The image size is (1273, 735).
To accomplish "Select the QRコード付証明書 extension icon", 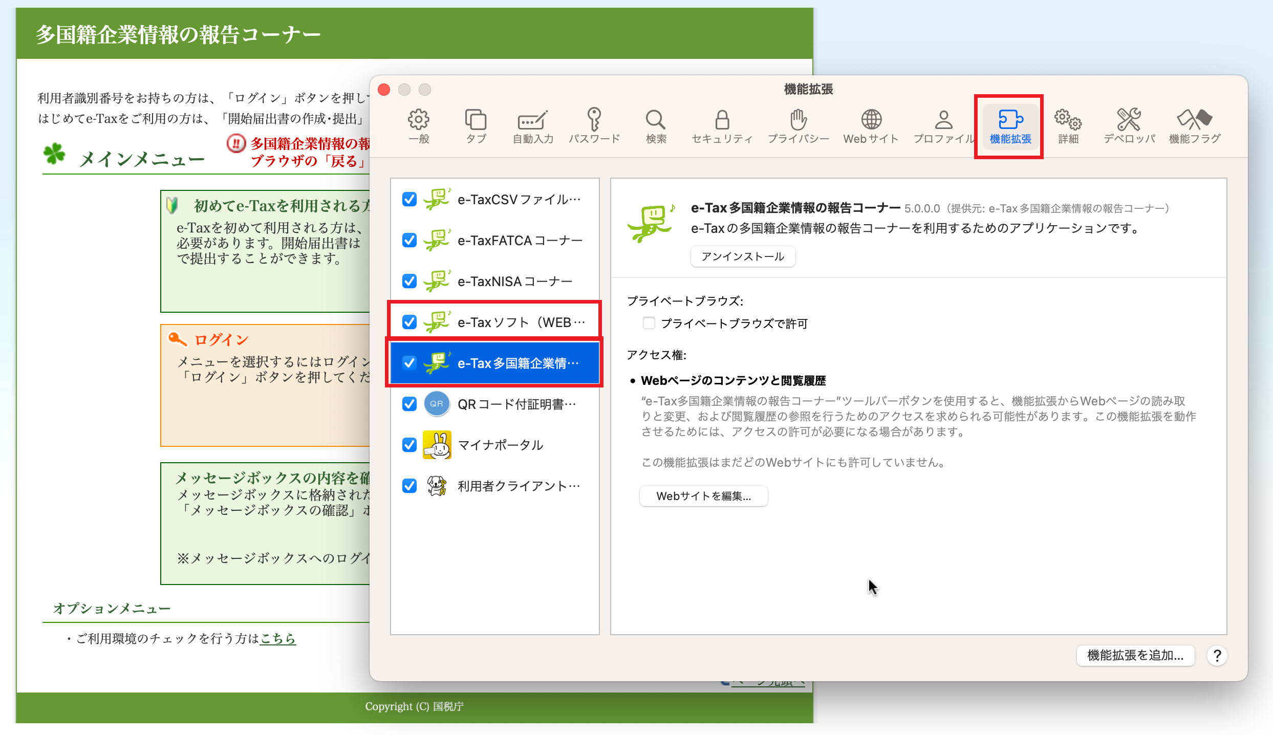I will [437, 404].
